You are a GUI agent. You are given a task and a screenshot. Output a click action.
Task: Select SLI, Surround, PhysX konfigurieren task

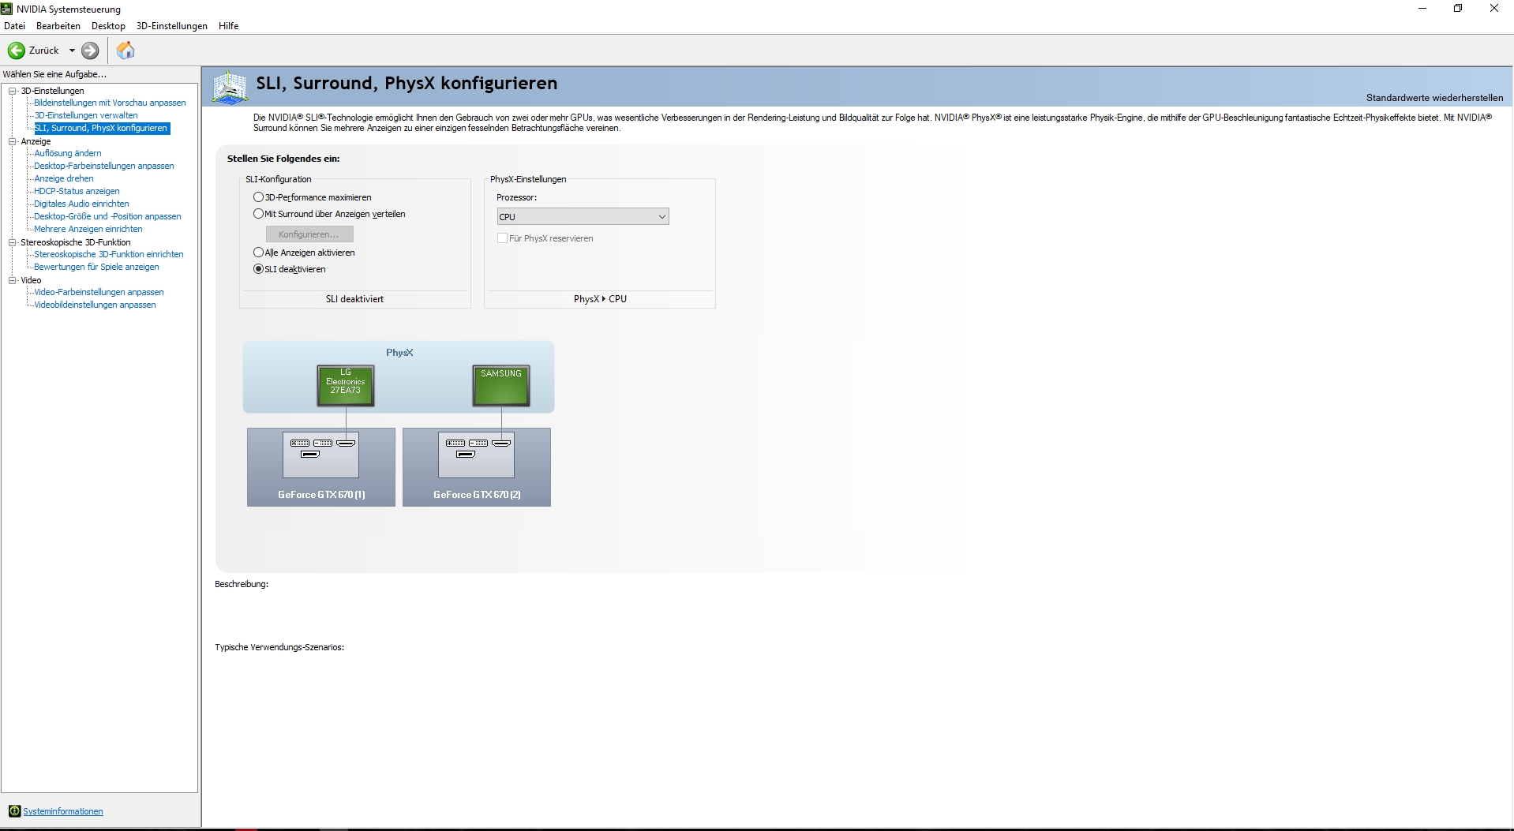101,128
